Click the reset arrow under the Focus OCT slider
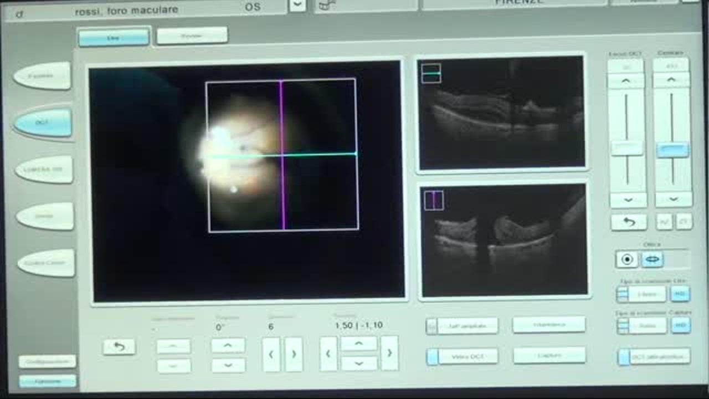 point(628,222)
